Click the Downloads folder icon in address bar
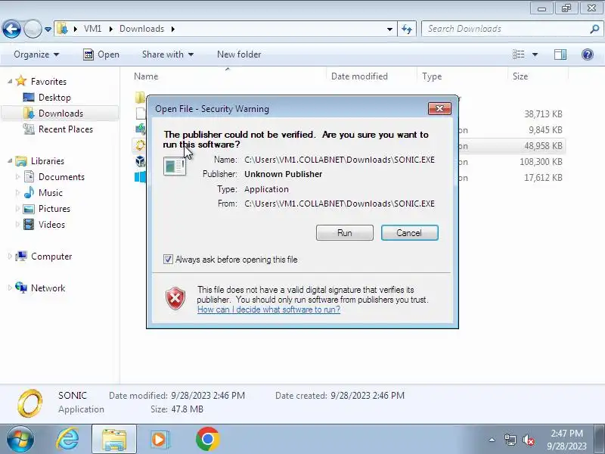Viewport: 605px width, 454px height. pyautogui.click(x=62, y=29)
